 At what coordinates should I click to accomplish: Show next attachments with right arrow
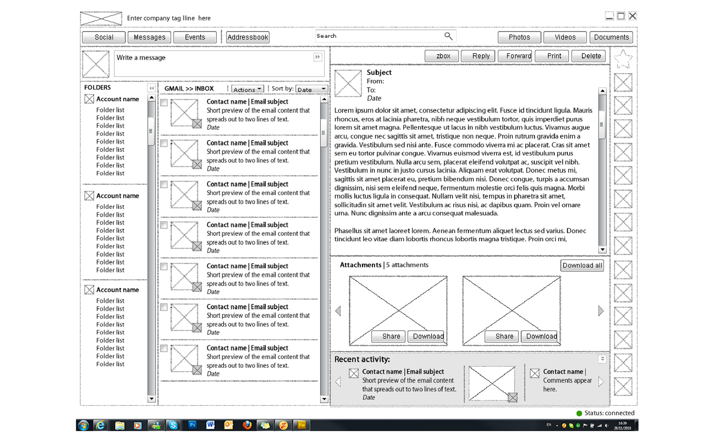[x=601, y=311]
